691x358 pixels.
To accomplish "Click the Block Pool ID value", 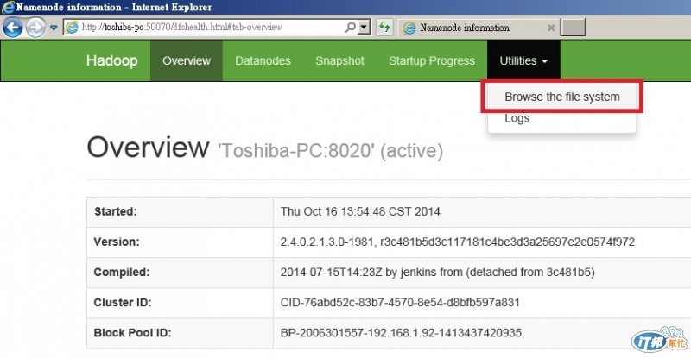I will tap(401, 332).
